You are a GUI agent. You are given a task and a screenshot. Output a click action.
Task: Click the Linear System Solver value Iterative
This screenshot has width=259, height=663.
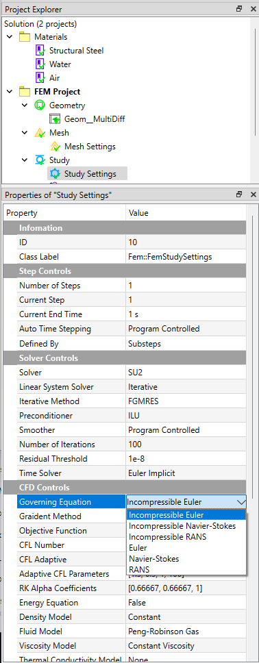coord(186,387)
